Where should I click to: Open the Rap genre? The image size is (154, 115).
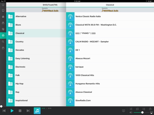(36, 92)
